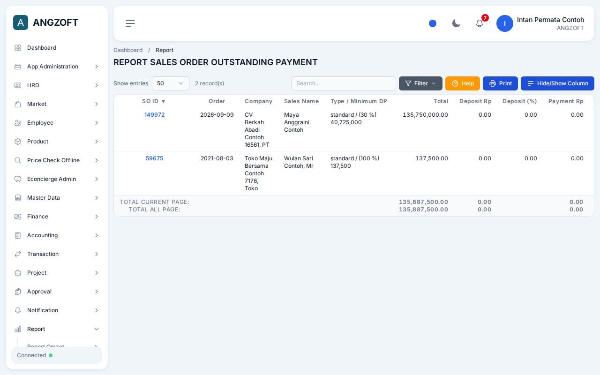Viewport: 600px width, 375px height.
Task: Expand the Market menu chevron
Action: 97,104
